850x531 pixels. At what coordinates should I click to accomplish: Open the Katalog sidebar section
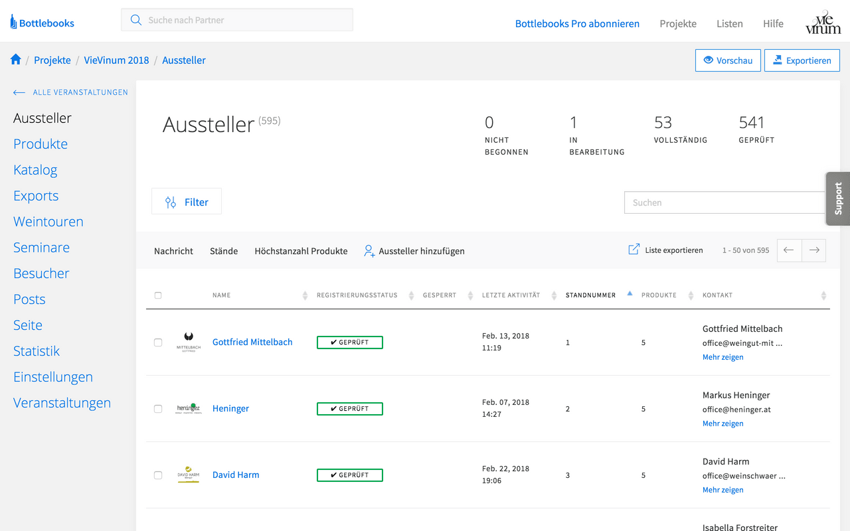coord(35,170)
